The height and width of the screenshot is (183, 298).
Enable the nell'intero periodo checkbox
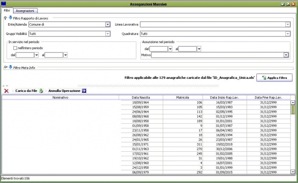coord(15,48)
